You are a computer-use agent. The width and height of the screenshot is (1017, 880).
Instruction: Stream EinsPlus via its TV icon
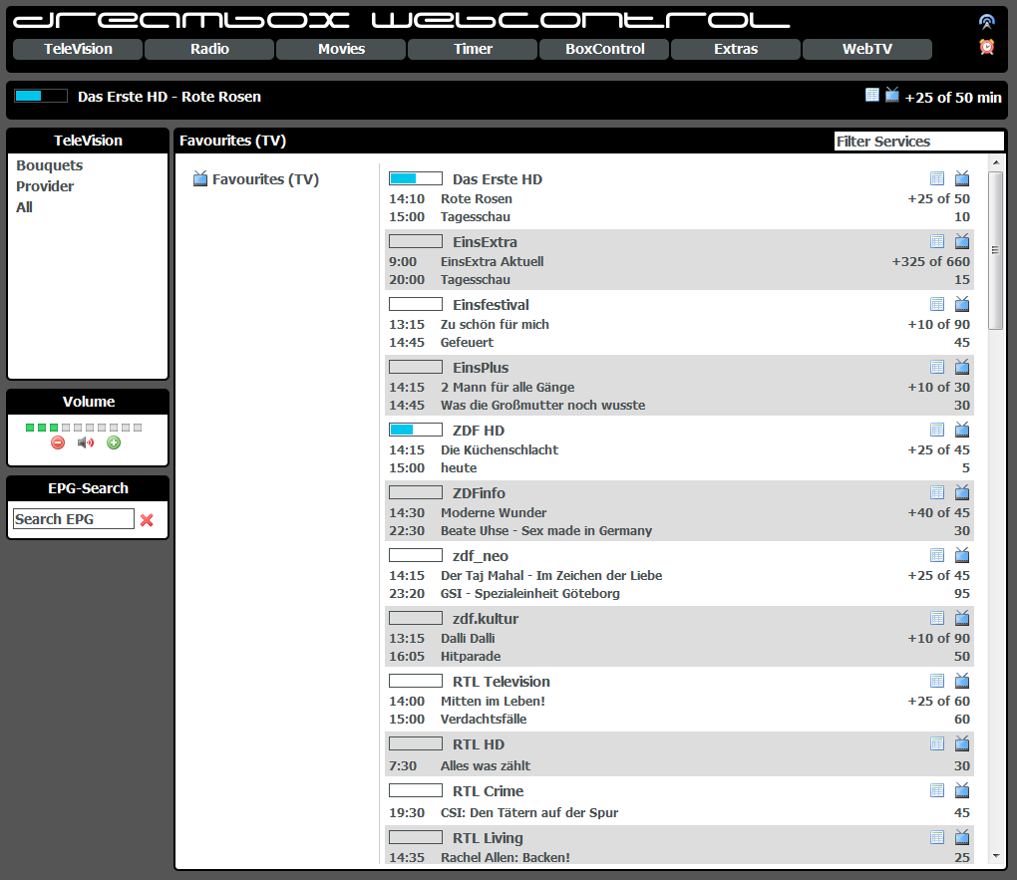(962, 367)
